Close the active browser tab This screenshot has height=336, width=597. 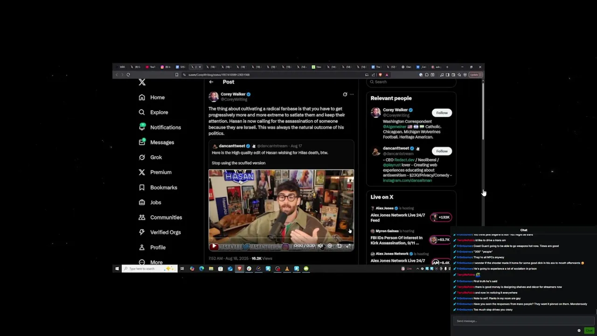(200, 67)
